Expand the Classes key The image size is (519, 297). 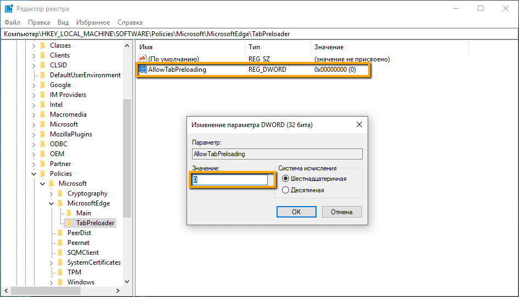click(34, 45)
